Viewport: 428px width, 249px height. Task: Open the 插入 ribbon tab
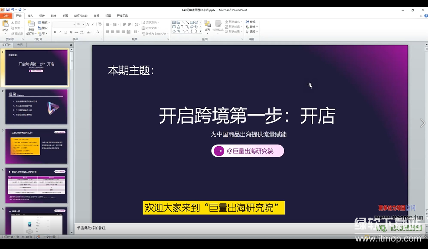tap(30, 16)
